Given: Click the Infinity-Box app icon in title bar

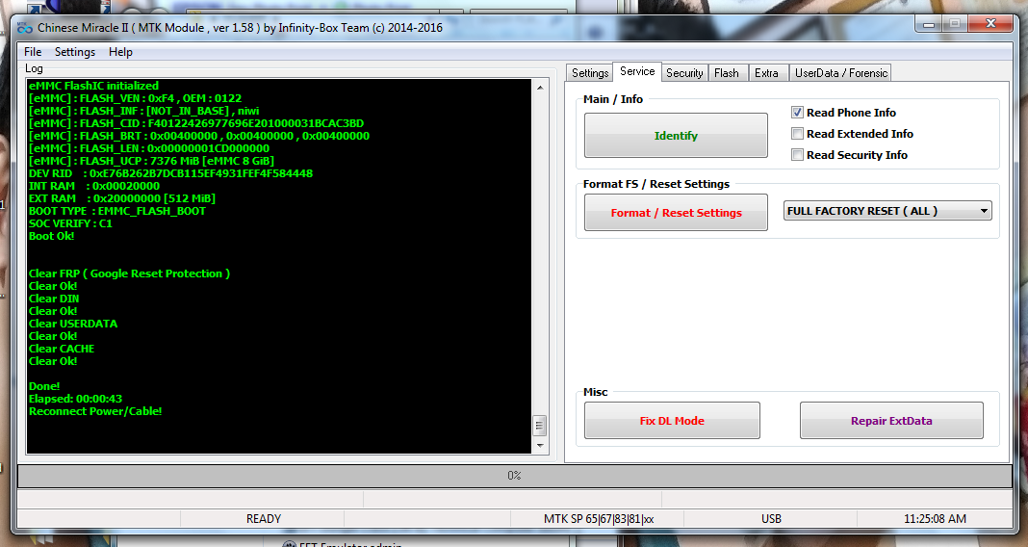Looking at the screenshot, I should (25, 28).
